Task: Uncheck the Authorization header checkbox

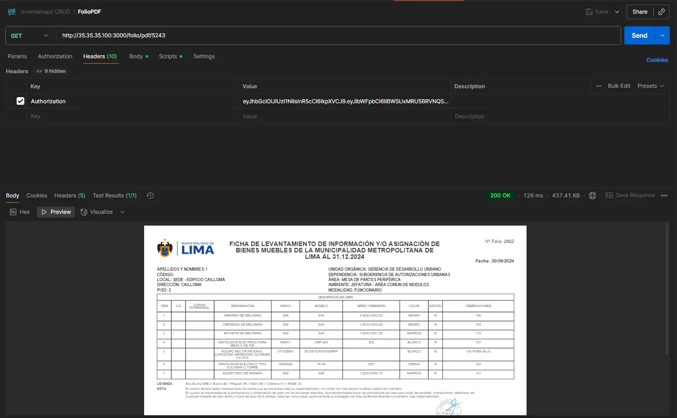Action: [20, 101]
